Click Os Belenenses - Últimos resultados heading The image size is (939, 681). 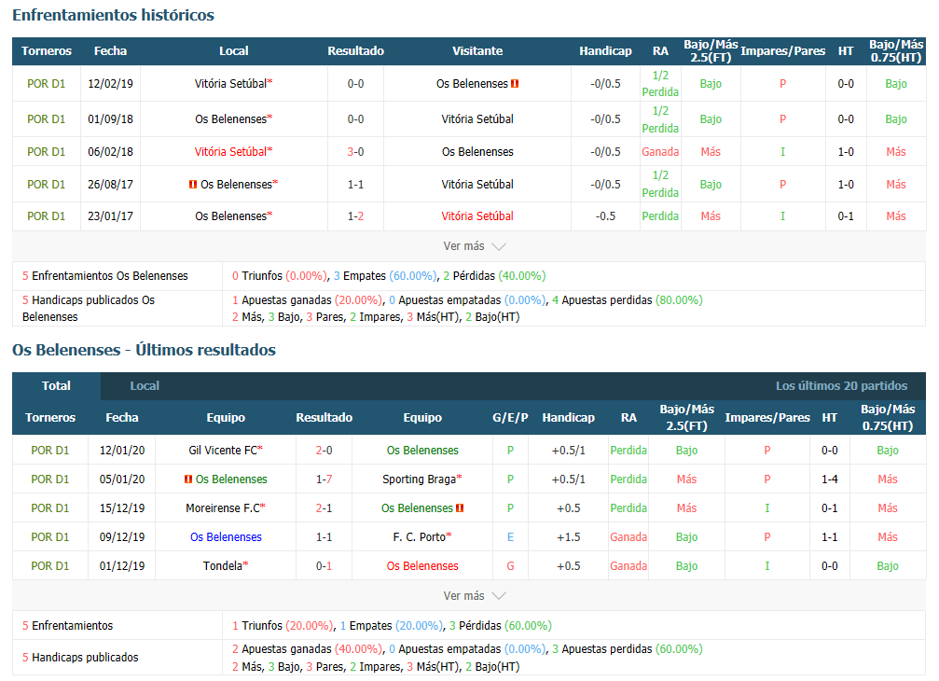pos(144,351)
